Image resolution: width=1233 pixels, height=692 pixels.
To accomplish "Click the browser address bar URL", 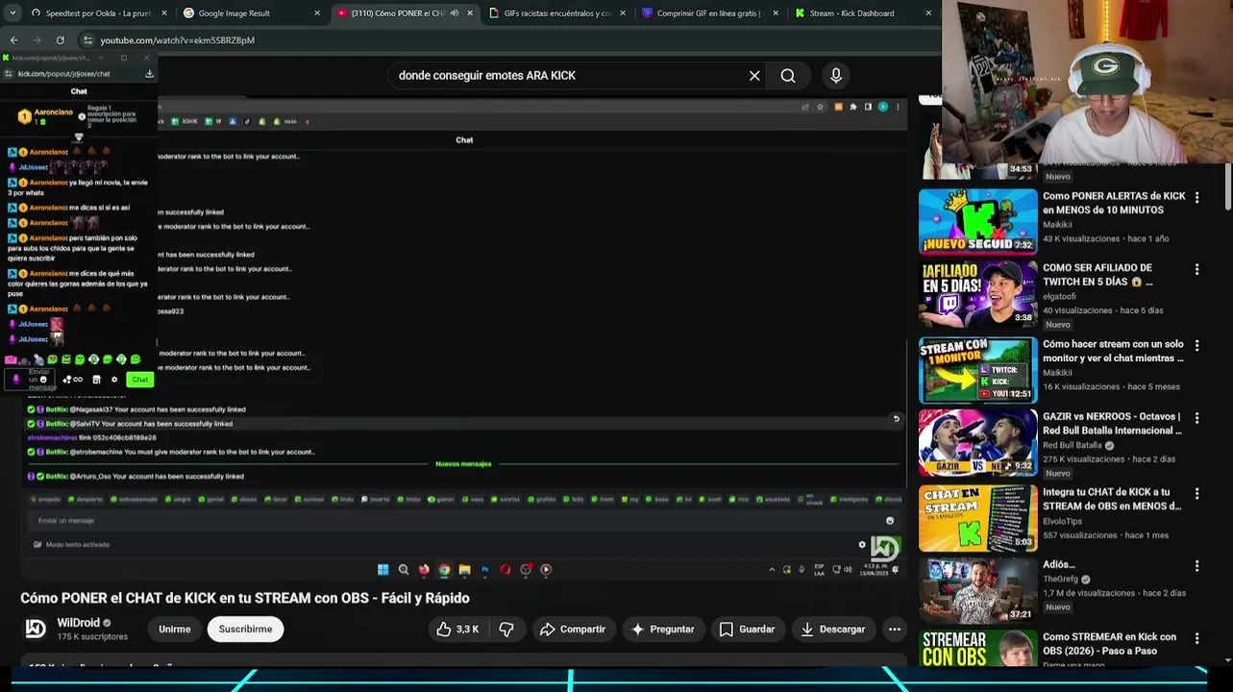I will coord(178,40).
